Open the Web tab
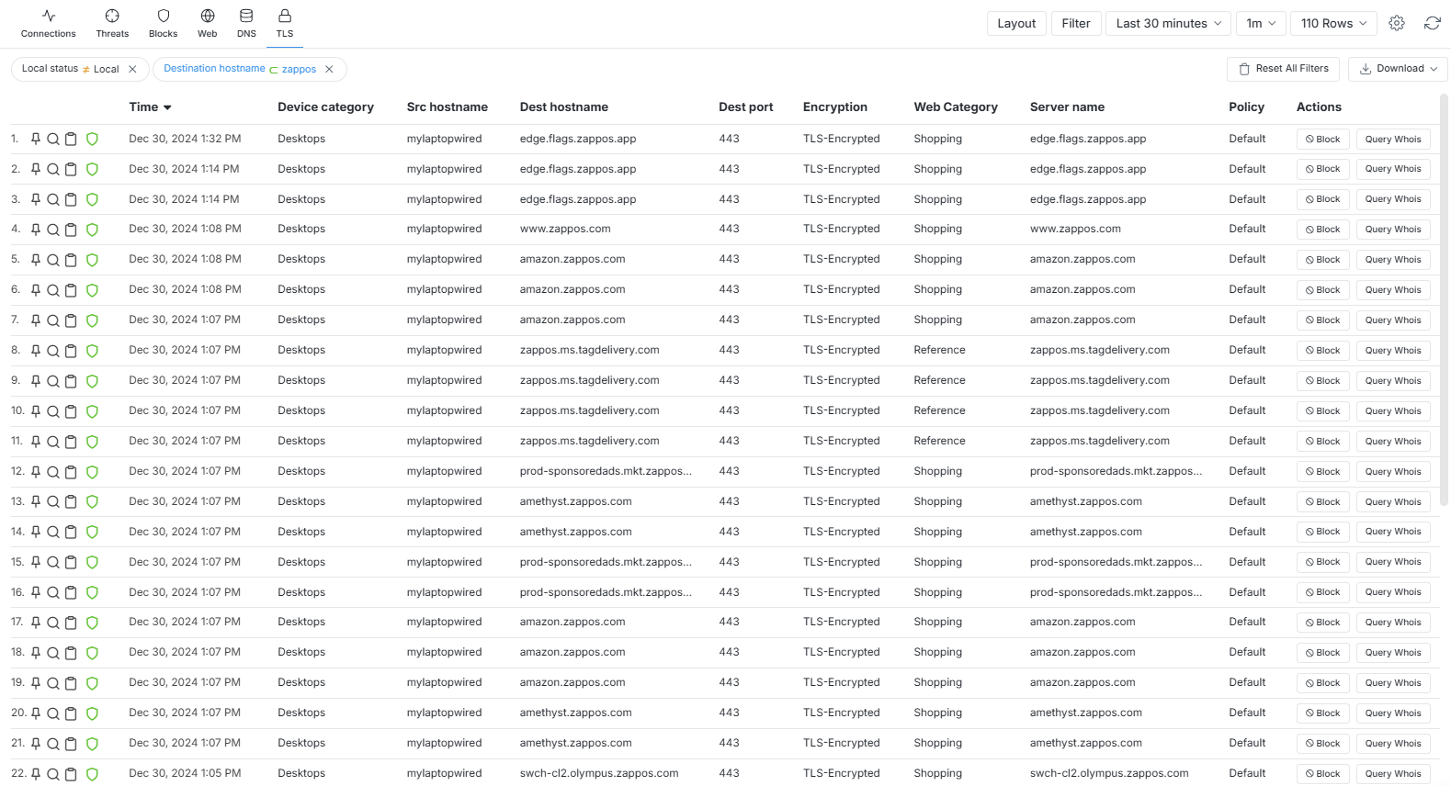This screenshot has height=786, width=1451. [x=208, y=24]
